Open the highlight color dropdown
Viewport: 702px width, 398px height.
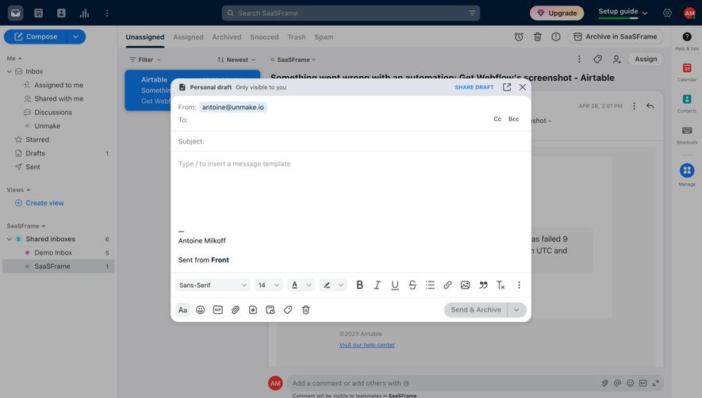click(333, 285)
